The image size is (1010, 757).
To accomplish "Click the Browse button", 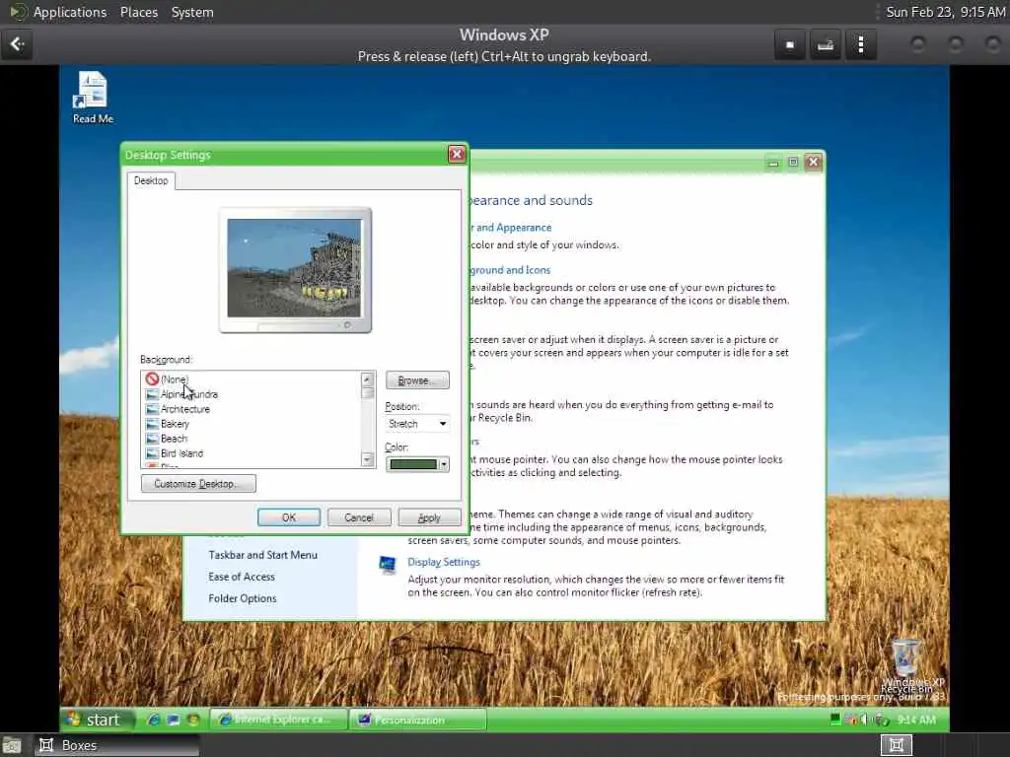I will 417,380.
